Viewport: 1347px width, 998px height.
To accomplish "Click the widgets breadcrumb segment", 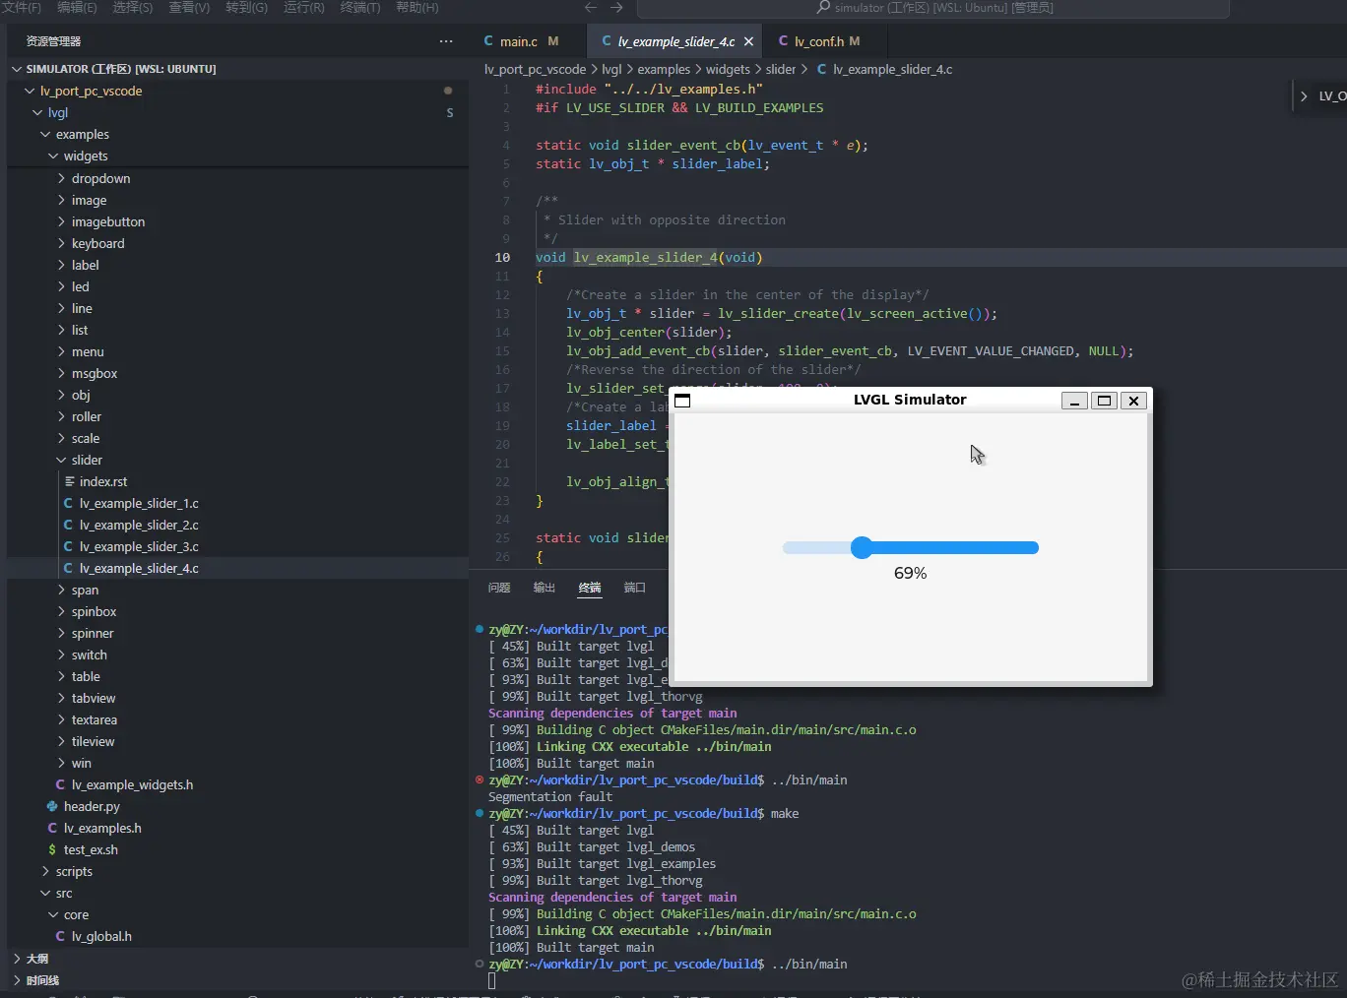I will click(x=728, y=69).
